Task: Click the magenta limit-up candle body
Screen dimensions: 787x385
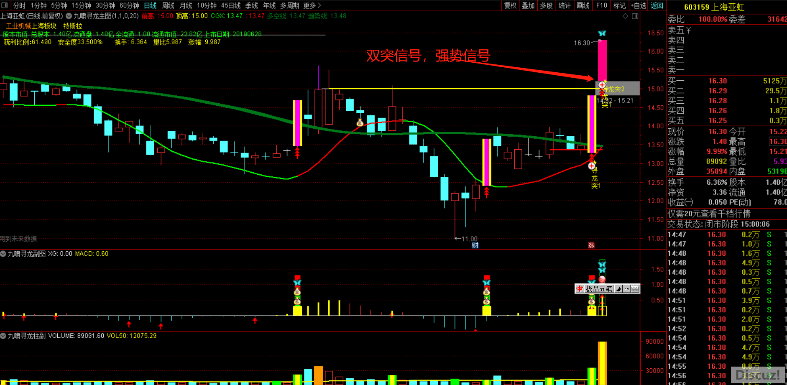Action: pos(602,61)
